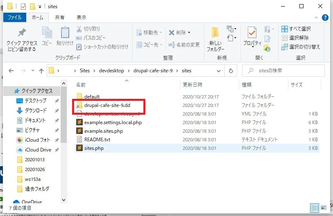The height and width of the screenshot is (216, 333).
Task: Open the Copy to (コピー先) dropdown
Action: tap(150, 45)
